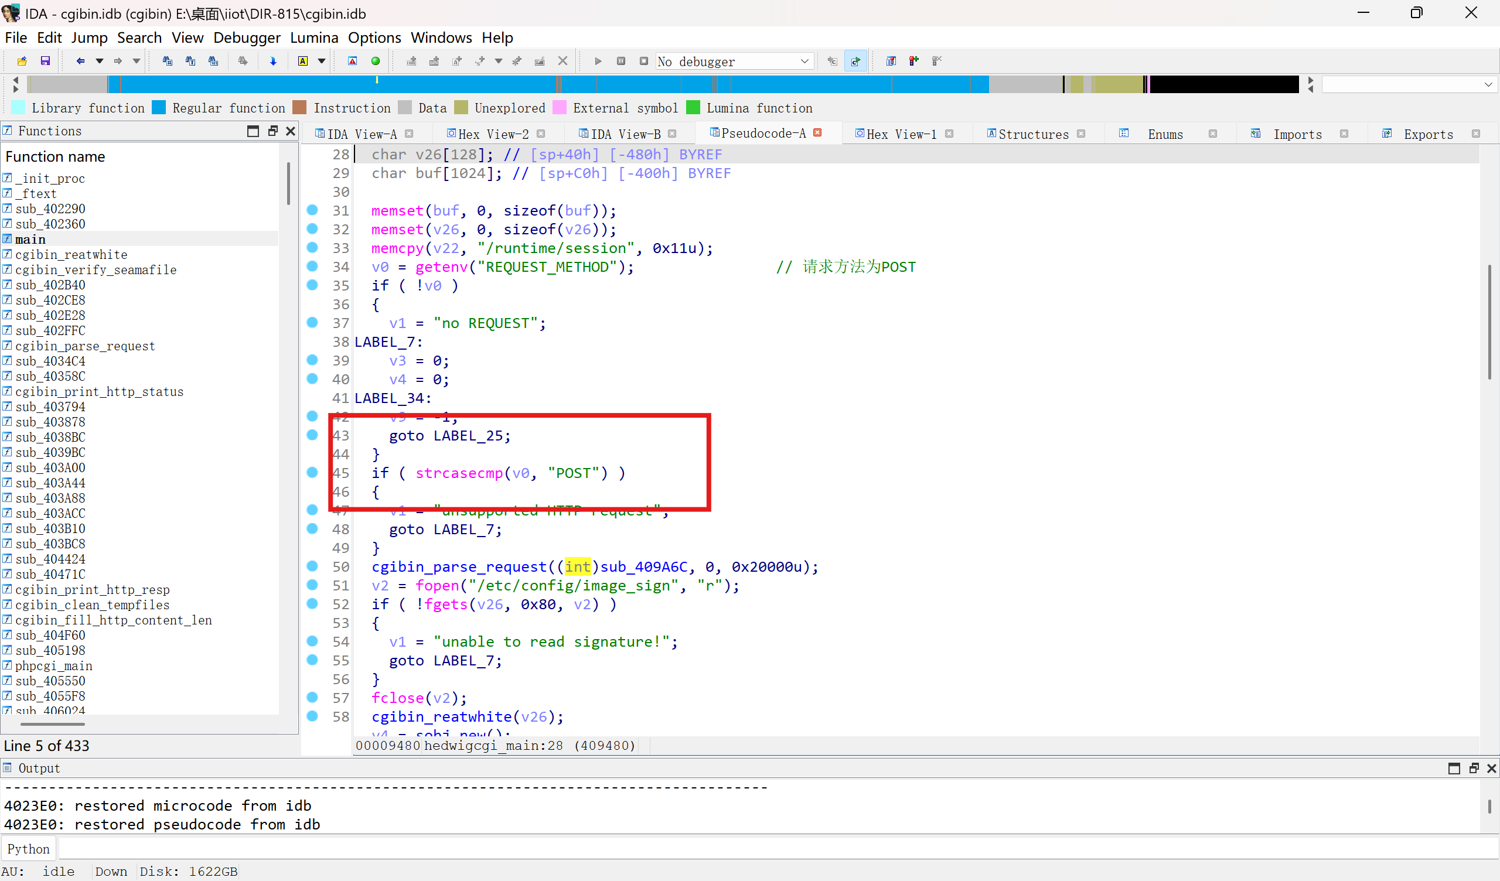Switch to the IDA View-A tab
The height and width of the screenshot is (881, 1500).
362,134
